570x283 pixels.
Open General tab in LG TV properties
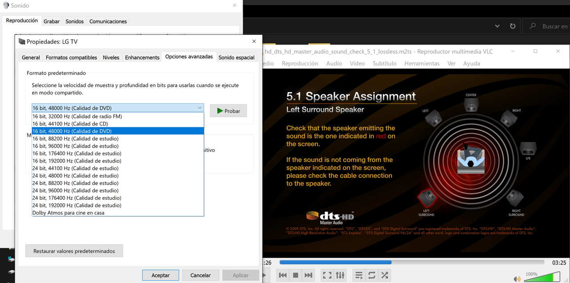click(x=31, y=57)
